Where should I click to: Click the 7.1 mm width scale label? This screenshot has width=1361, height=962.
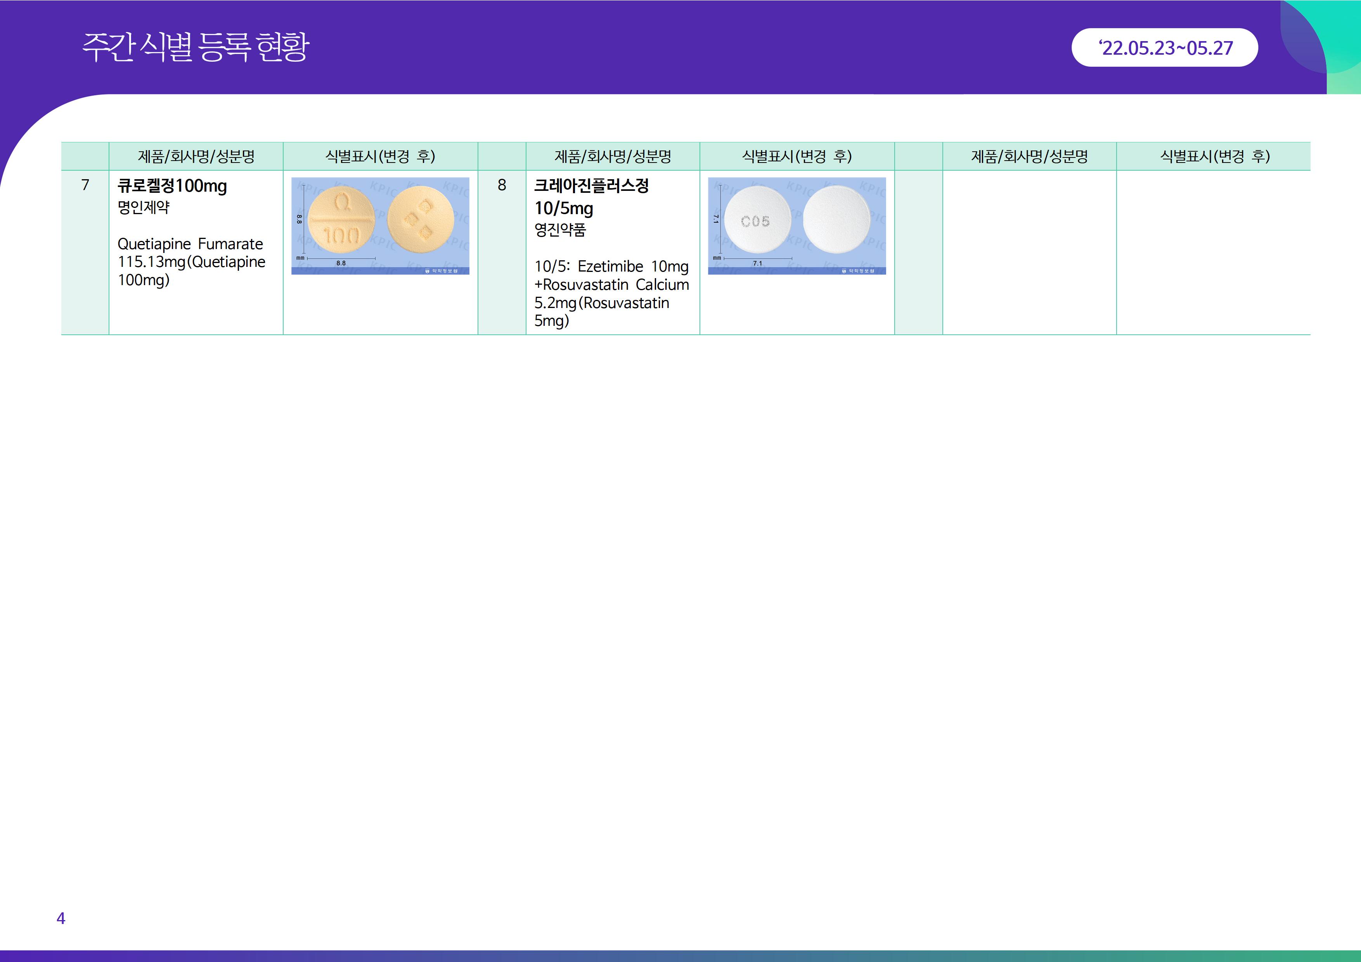758,263
